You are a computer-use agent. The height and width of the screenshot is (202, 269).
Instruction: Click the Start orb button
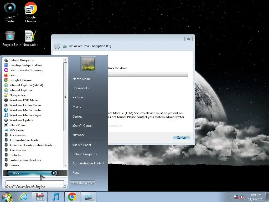[7, 197]
